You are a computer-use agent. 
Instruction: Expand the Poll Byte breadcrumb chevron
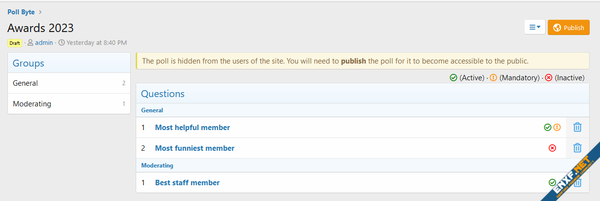tap(40, 12)
